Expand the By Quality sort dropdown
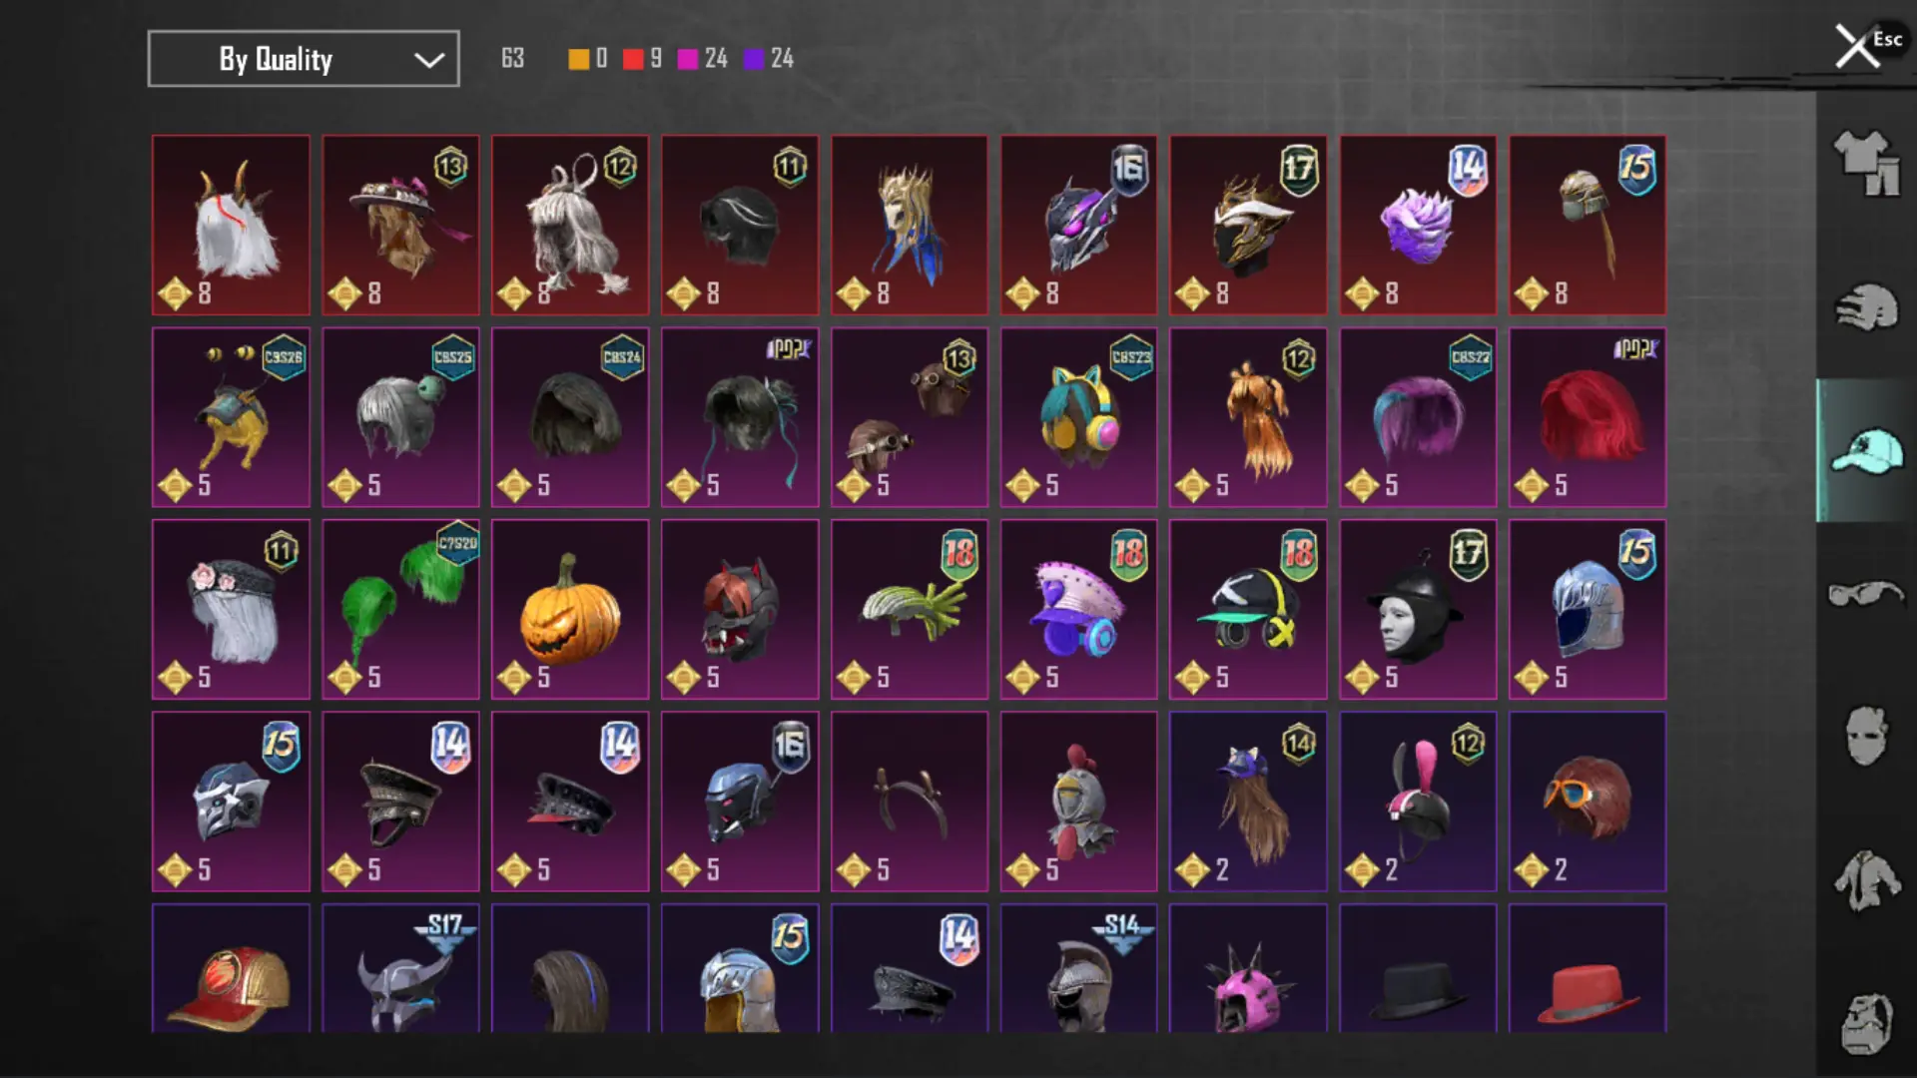 coord(304,59)
